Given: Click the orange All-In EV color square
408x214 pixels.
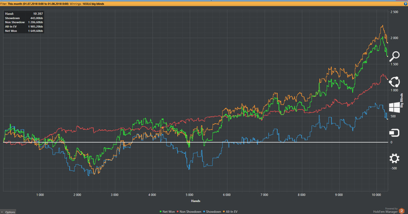Looking at the screenshot, I should coord(224,212).
